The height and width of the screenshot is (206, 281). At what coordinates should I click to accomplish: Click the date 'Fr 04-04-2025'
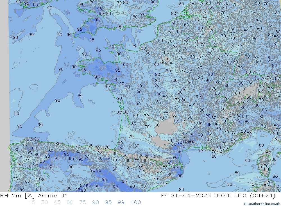pos(186,195)
